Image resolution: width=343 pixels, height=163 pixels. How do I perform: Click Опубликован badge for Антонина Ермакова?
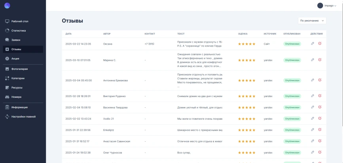292,80
